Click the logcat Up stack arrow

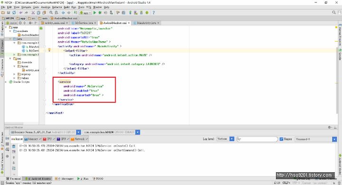14,157
